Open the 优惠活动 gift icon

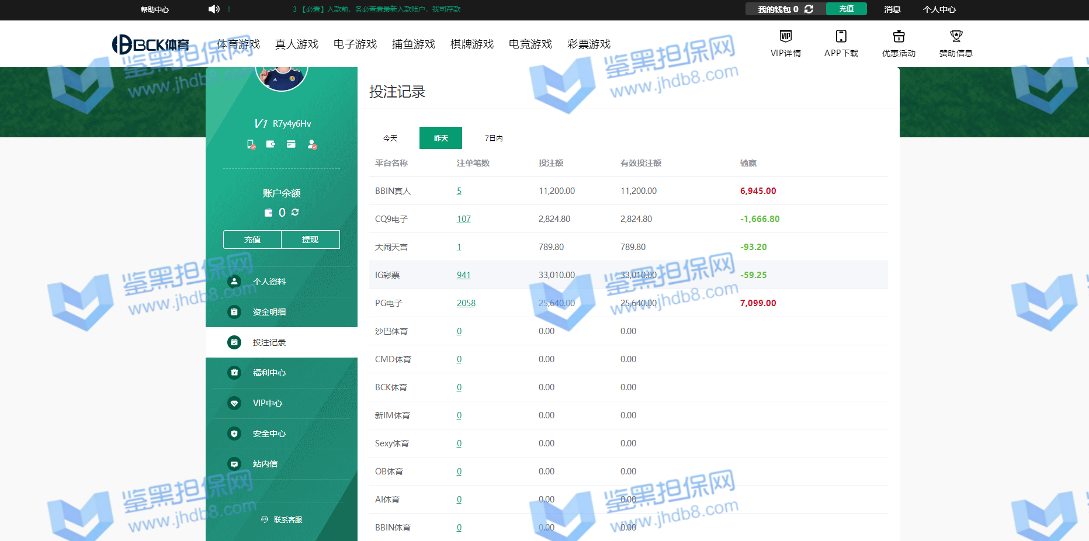click(899, 36)
